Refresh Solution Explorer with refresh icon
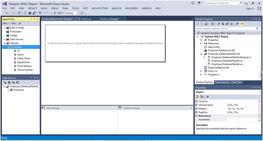Screen dimensions: 263x141 click(x=223, y=24)
